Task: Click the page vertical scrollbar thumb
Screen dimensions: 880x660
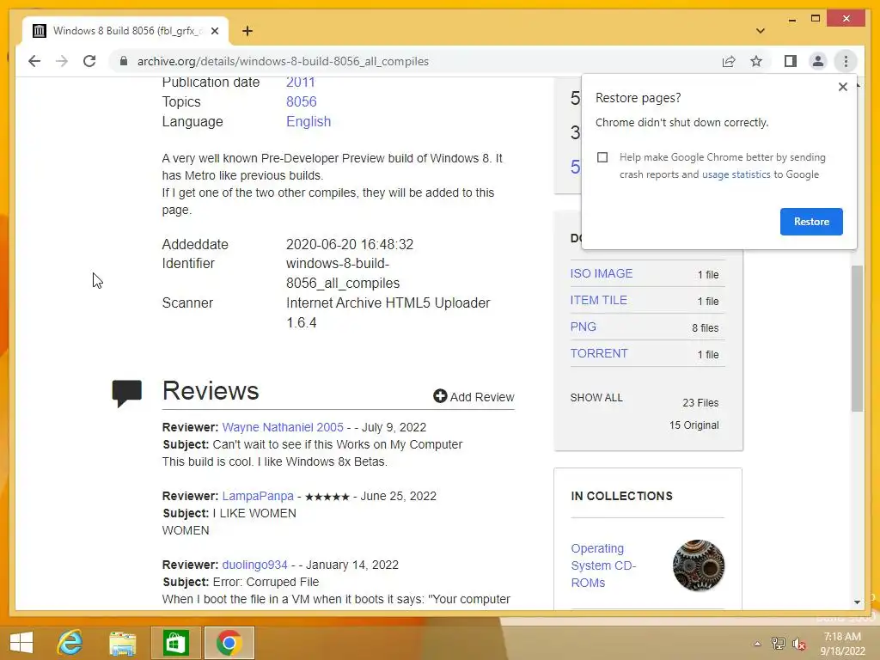Action: 857,339
